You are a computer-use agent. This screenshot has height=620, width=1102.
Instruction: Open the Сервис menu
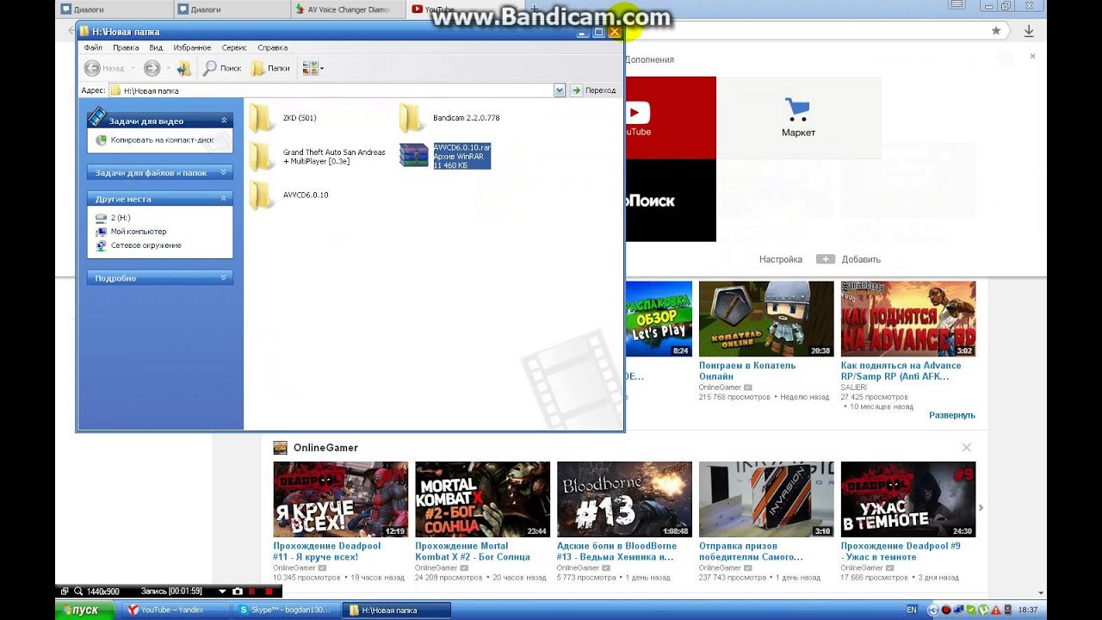pos(234,47)
